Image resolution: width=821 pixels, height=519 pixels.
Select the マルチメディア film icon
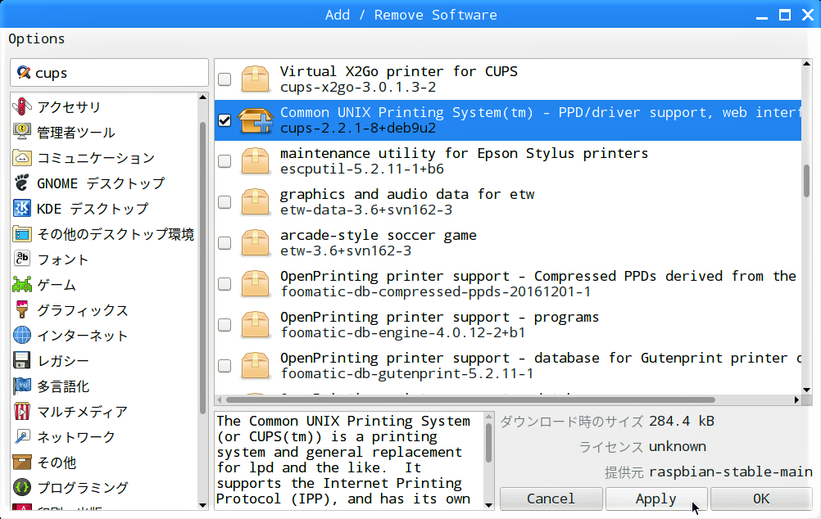(22, 411)
